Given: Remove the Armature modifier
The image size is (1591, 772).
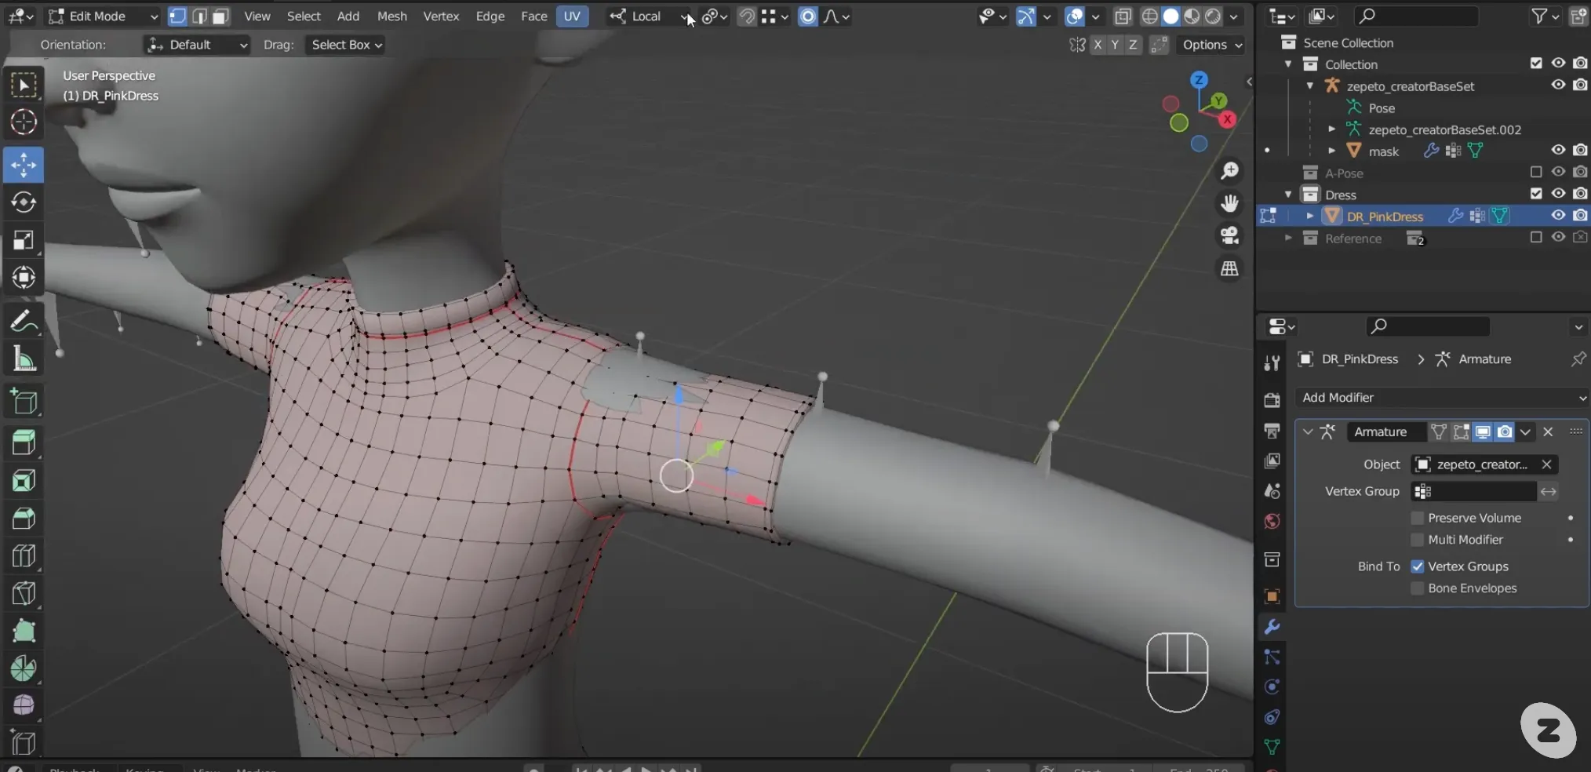Looking at the screenshot, I should click(x=1548, y=432).
